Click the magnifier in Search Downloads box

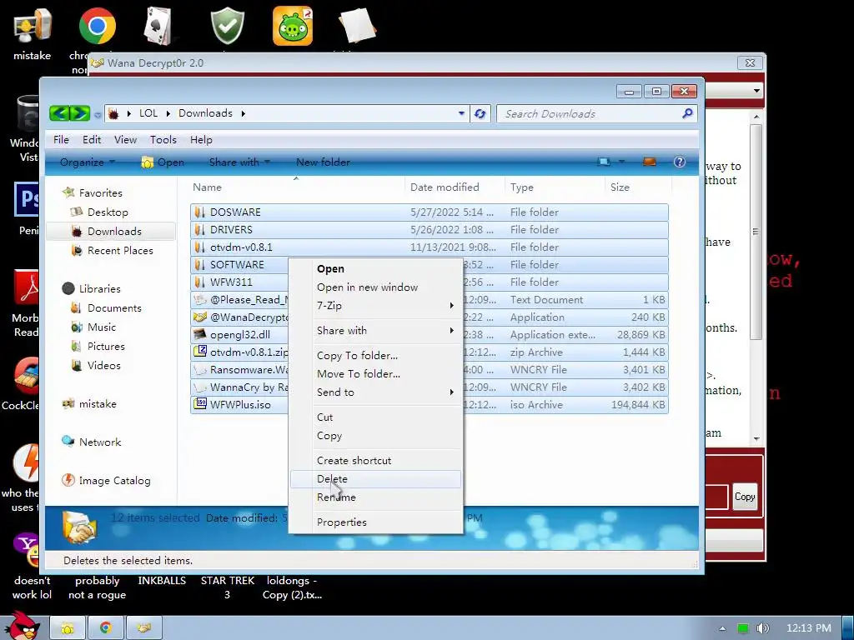pyautogui.click(x=687, y=113)
